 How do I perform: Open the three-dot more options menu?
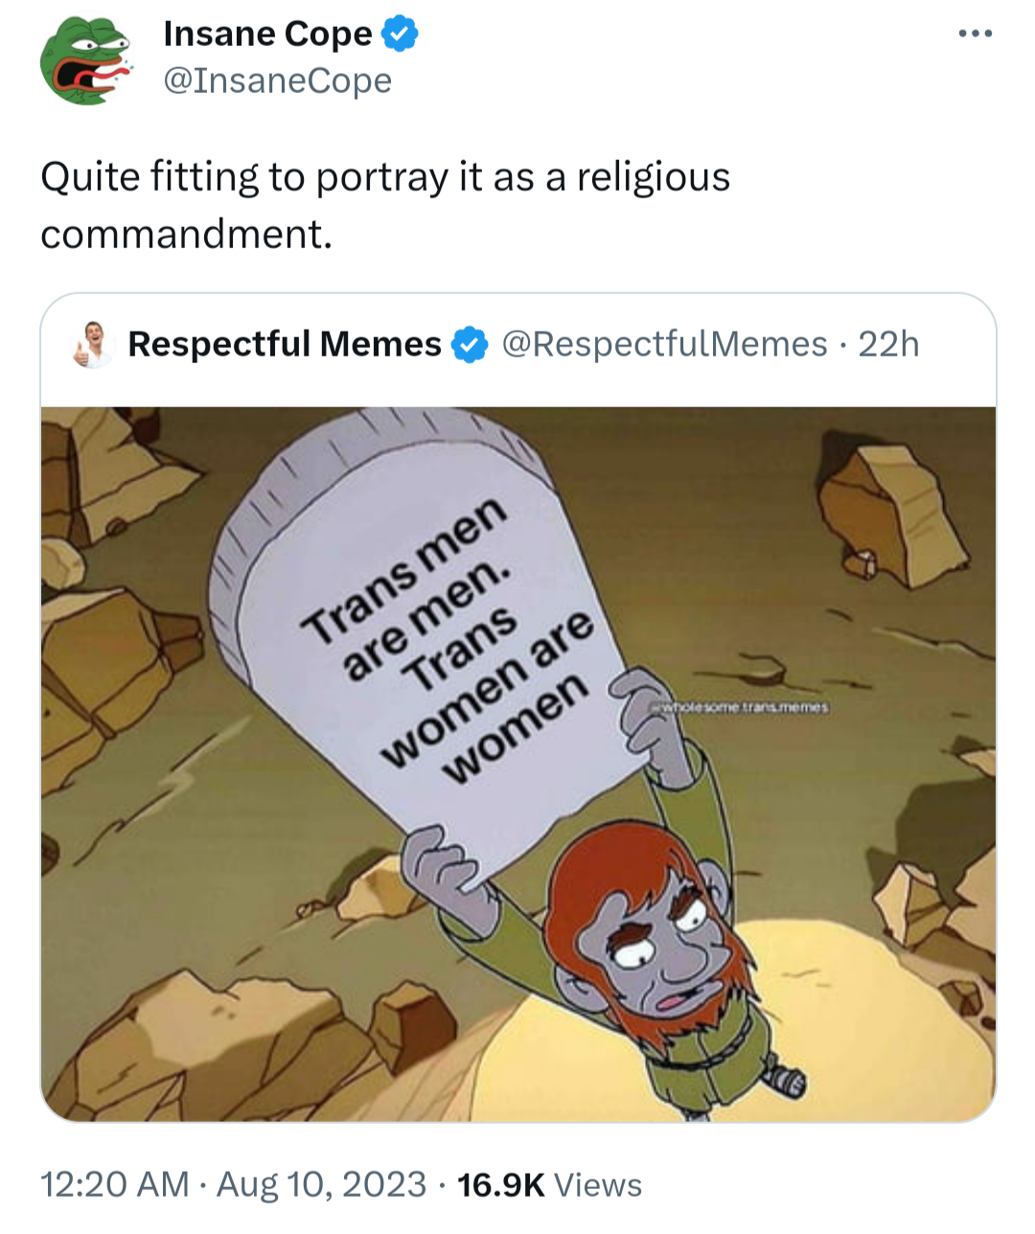point(976,34)
